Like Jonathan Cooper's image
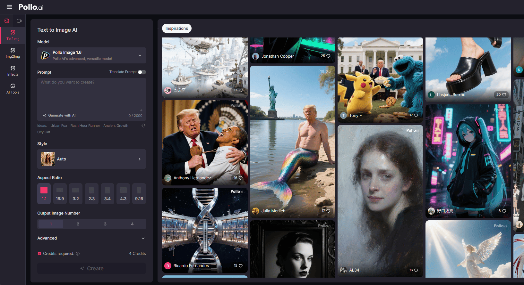The image size is (524, 285). (x=328, y=56)
